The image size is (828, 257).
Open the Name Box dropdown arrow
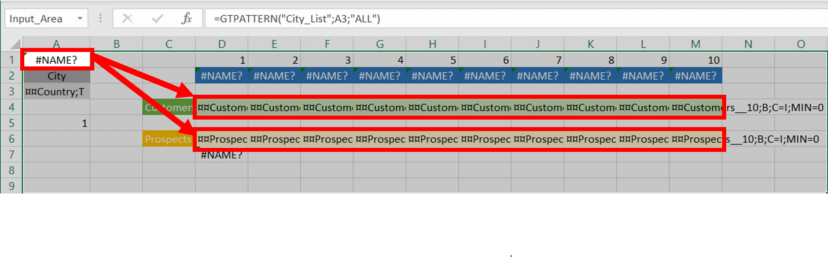(x=79, y=18)
